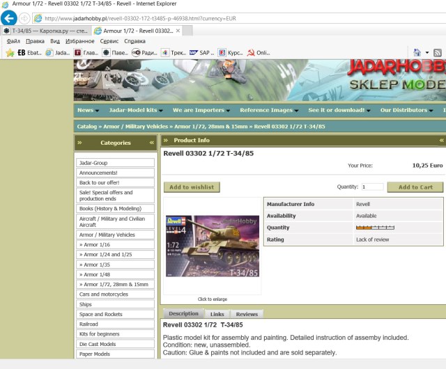The width and height of the screenshot is (446, 369).
Task: Close the active Armour 1/72 tab
Action: pos(178,31)
